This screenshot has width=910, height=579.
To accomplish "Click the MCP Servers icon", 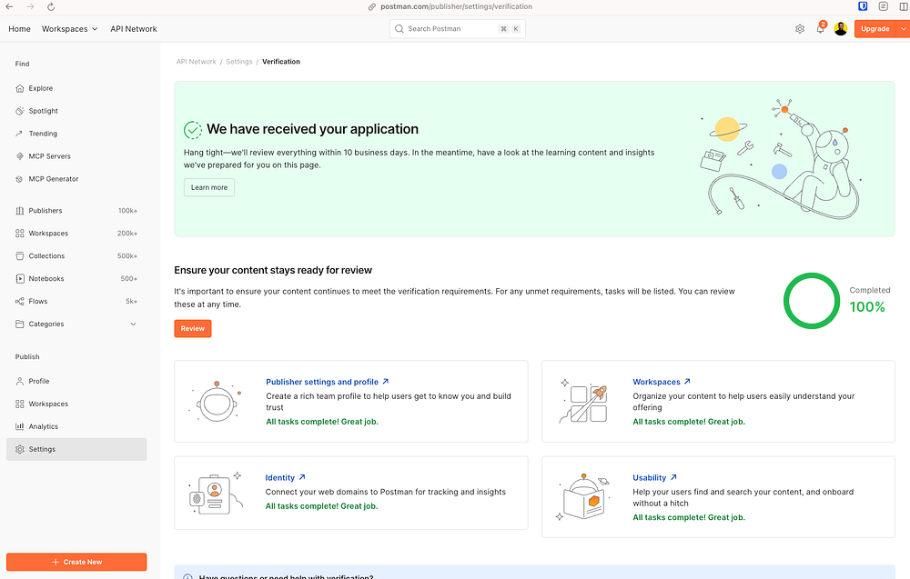I will (x=20, y=156).
